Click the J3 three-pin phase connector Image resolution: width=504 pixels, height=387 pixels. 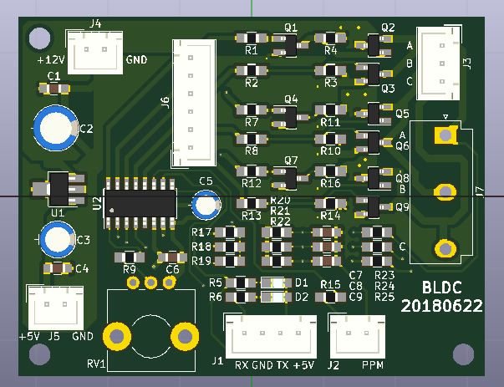[439, 64]
